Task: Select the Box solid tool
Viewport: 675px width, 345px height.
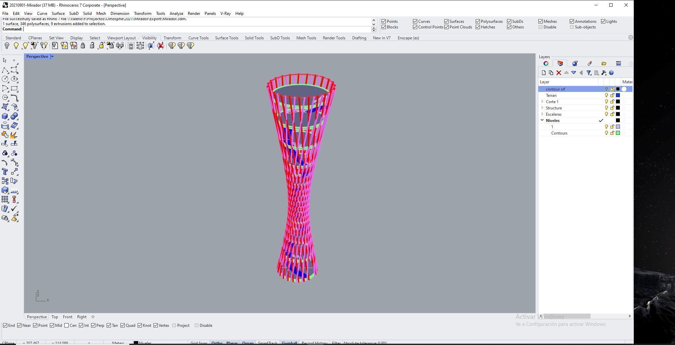Action: (5, 116)
